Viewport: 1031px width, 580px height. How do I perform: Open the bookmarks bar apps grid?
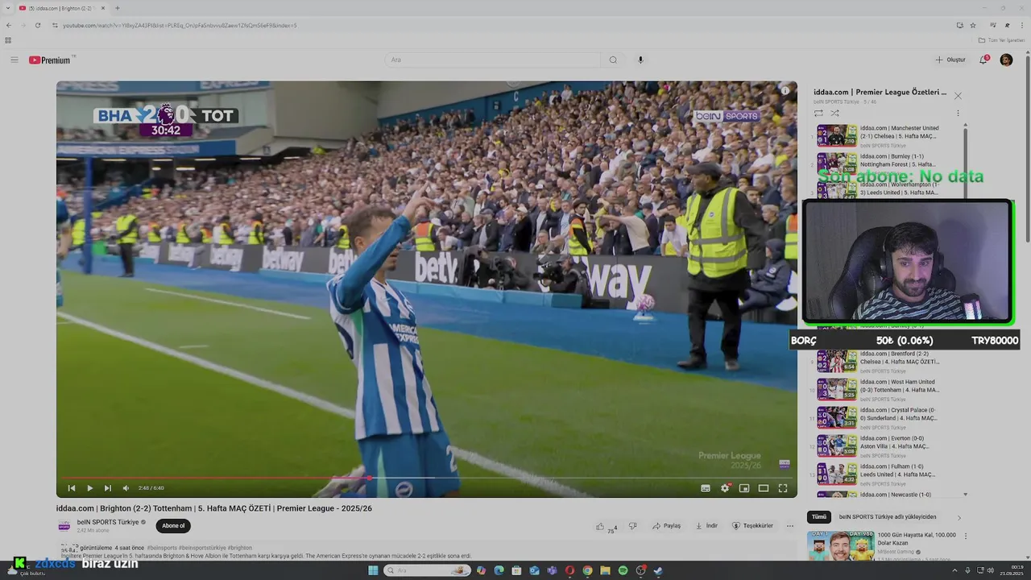point(8,40)
